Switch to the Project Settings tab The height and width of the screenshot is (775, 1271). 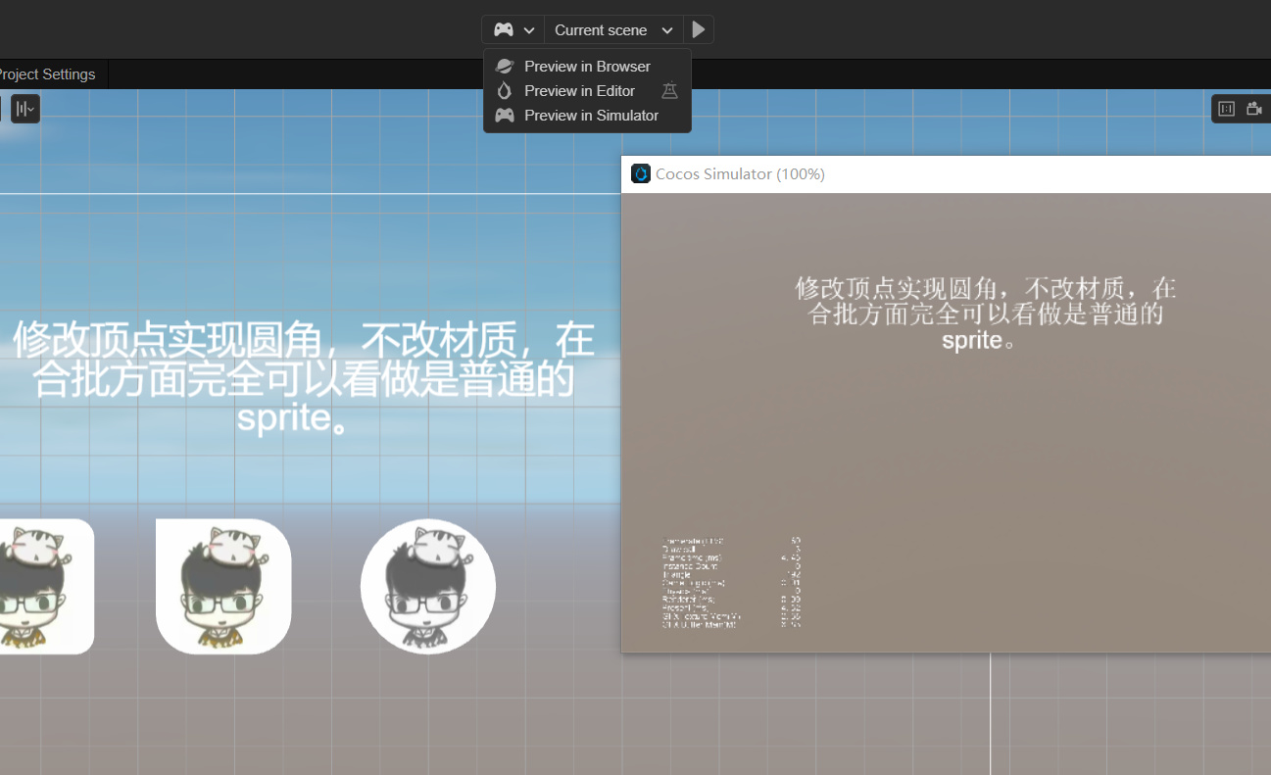pos(48,74)
